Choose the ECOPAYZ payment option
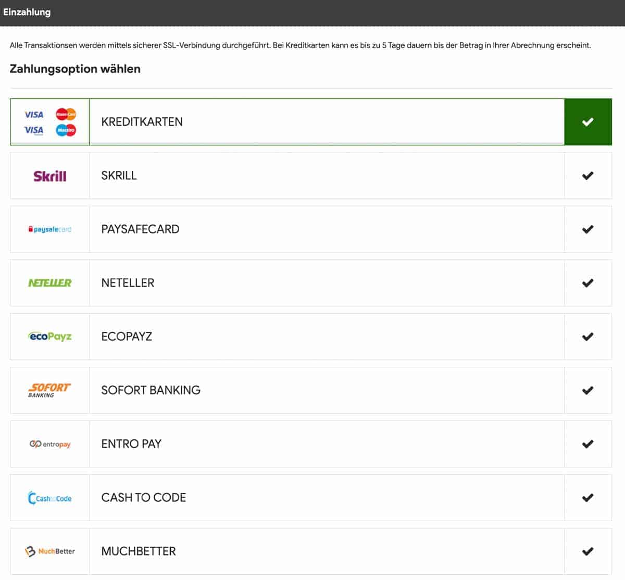Screen dimensions: 625x580 pyautogui.click(x=311, y=337)
